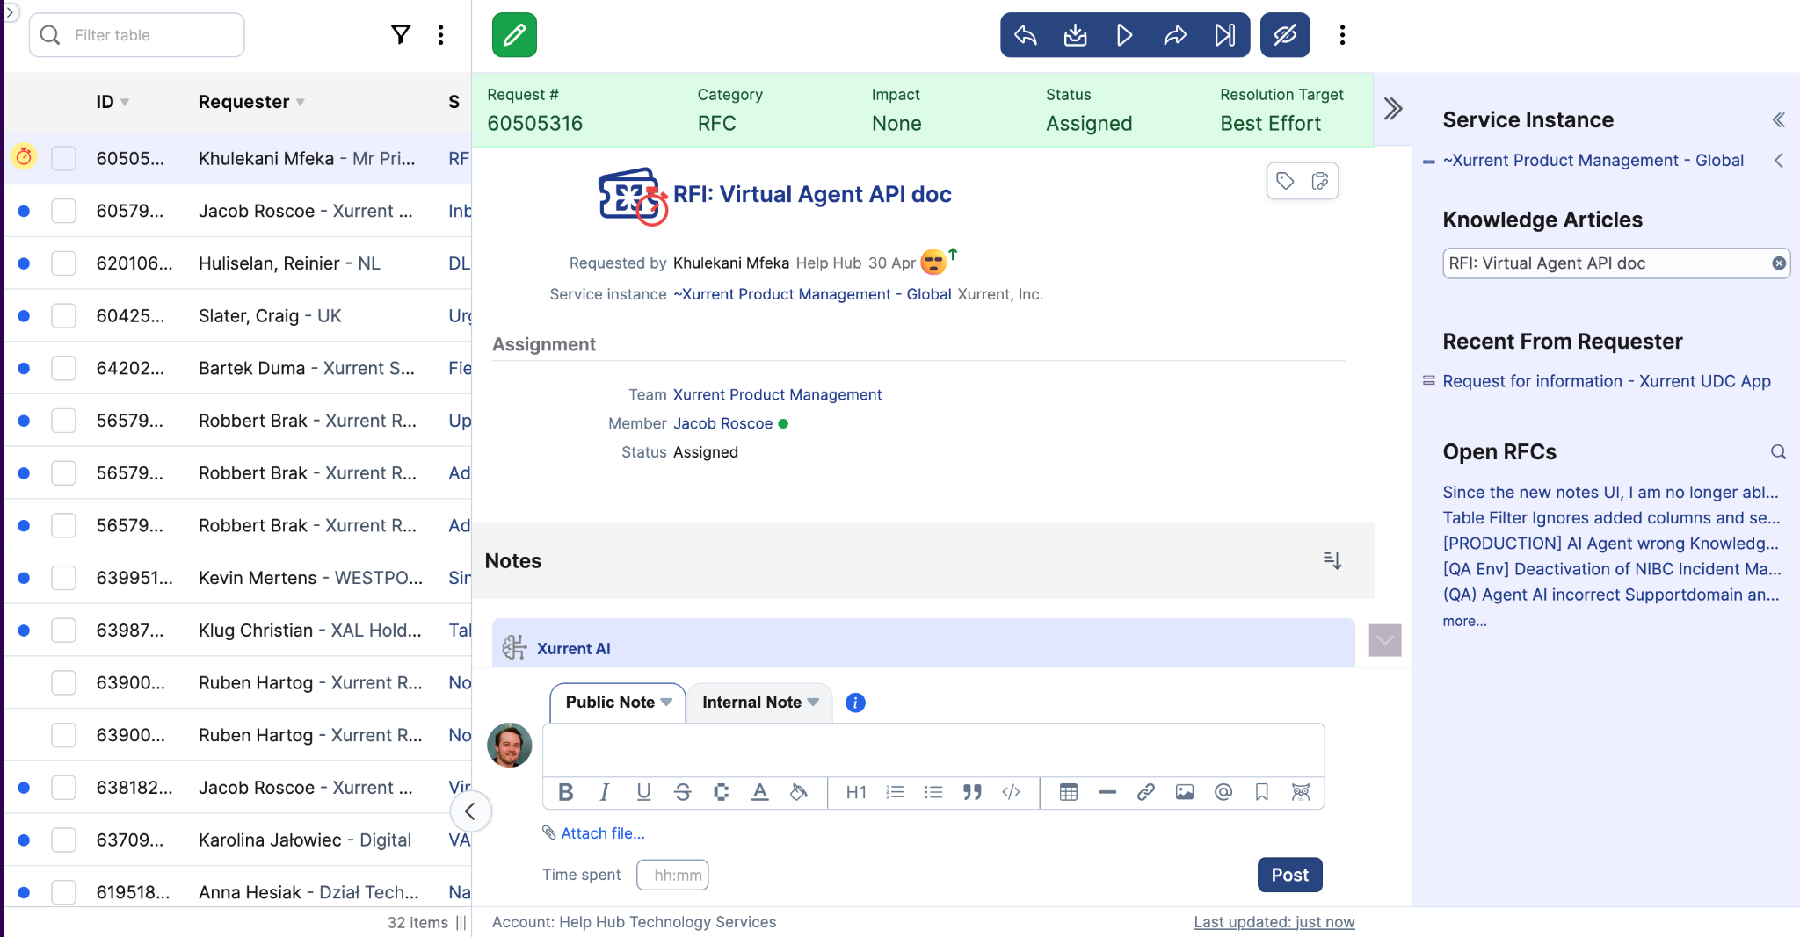Insert hyperlink in note editor
Image resolution: width=1800 pixels, height=937 pixels.
tap(1146, 792)
